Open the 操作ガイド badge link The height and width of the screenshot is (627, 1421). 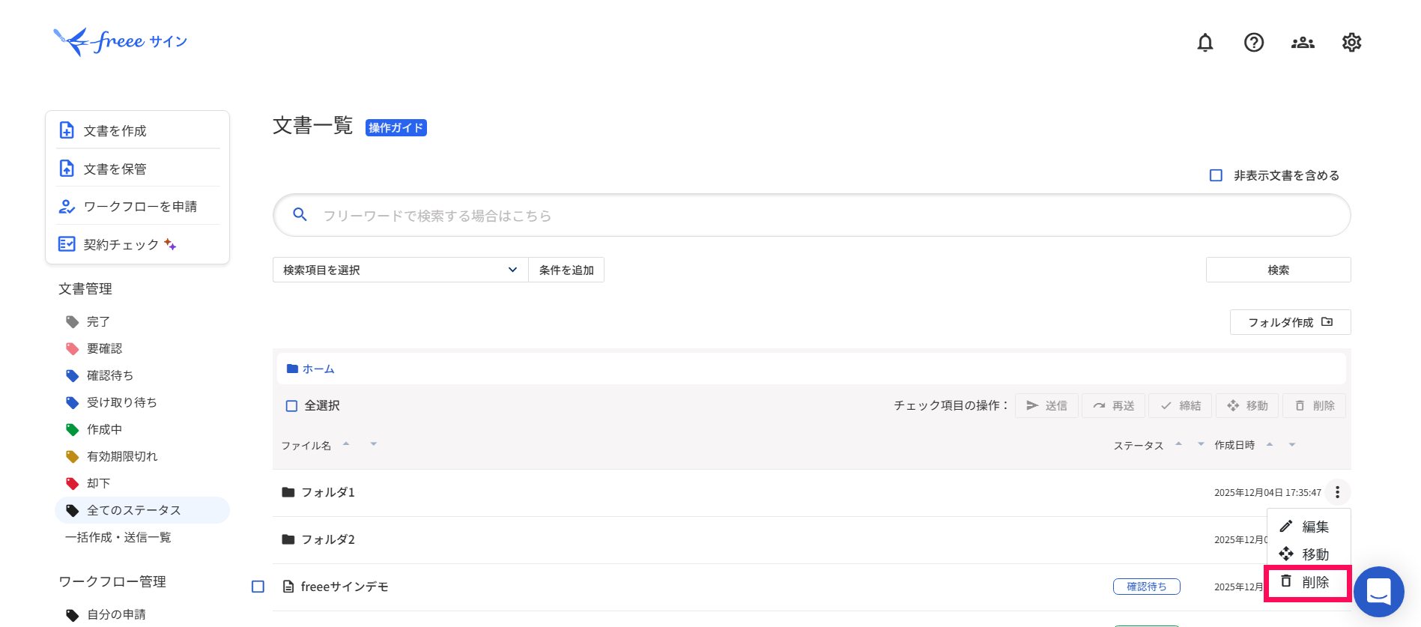tap(396, 128)
